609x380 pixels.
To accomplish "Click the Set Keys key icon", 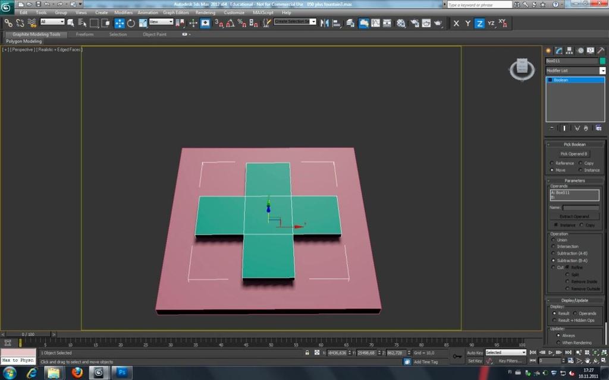I will [x=457, y=356].
